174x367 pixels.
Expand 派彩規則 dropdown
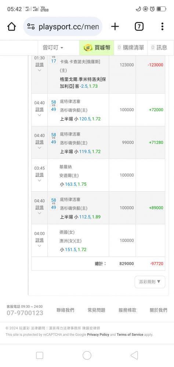coord(150,282)
